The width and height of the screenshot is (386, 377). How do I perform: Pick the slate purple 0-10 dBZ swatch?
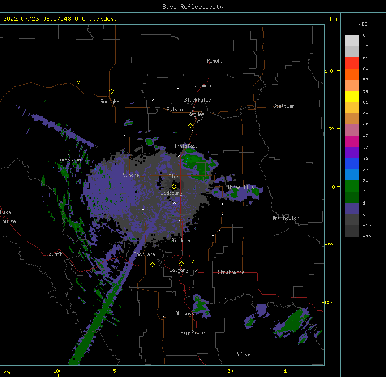tap(352, 209)
